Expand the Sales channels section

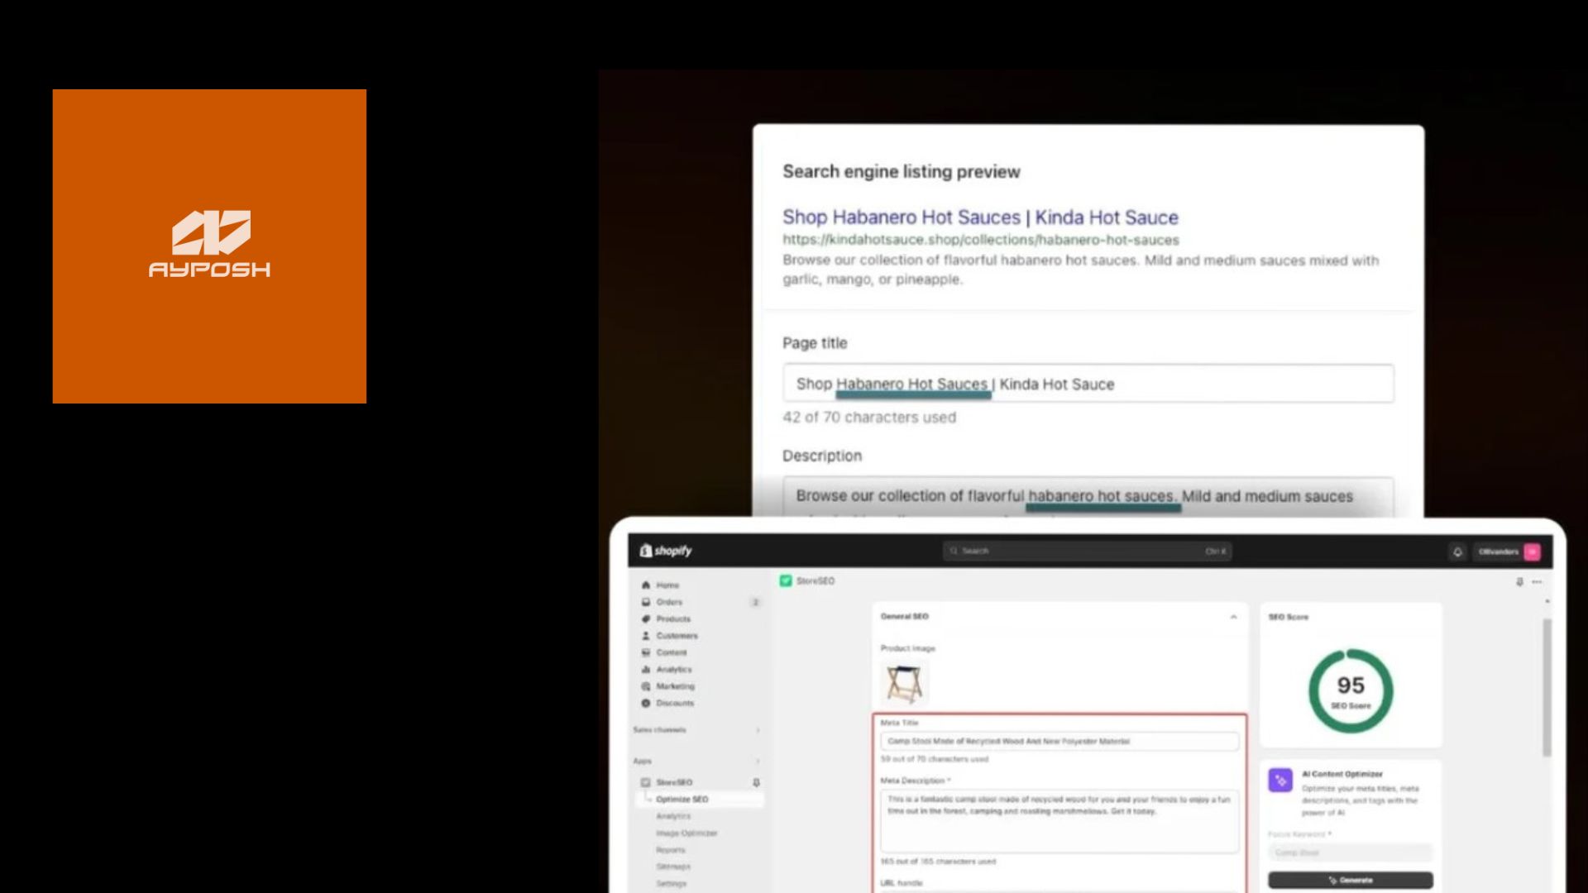tap(758, 730)
